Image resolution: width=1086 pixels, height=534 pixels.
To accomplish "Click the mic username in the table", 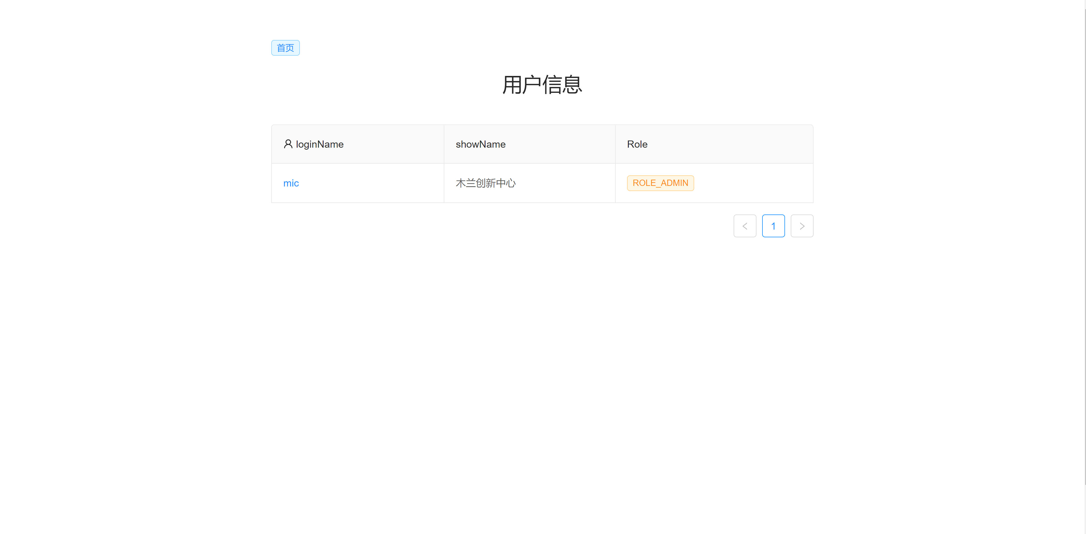I will 291,183.
